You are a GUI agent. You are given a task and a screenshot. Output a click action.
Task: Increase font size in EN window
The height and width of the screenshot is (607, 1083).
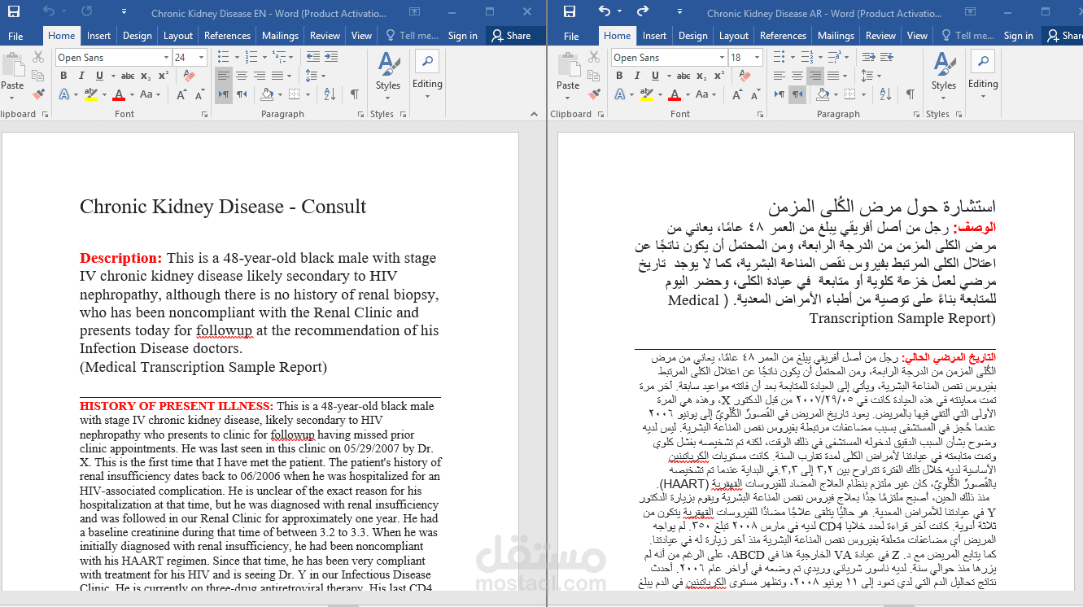pos(181,94)
